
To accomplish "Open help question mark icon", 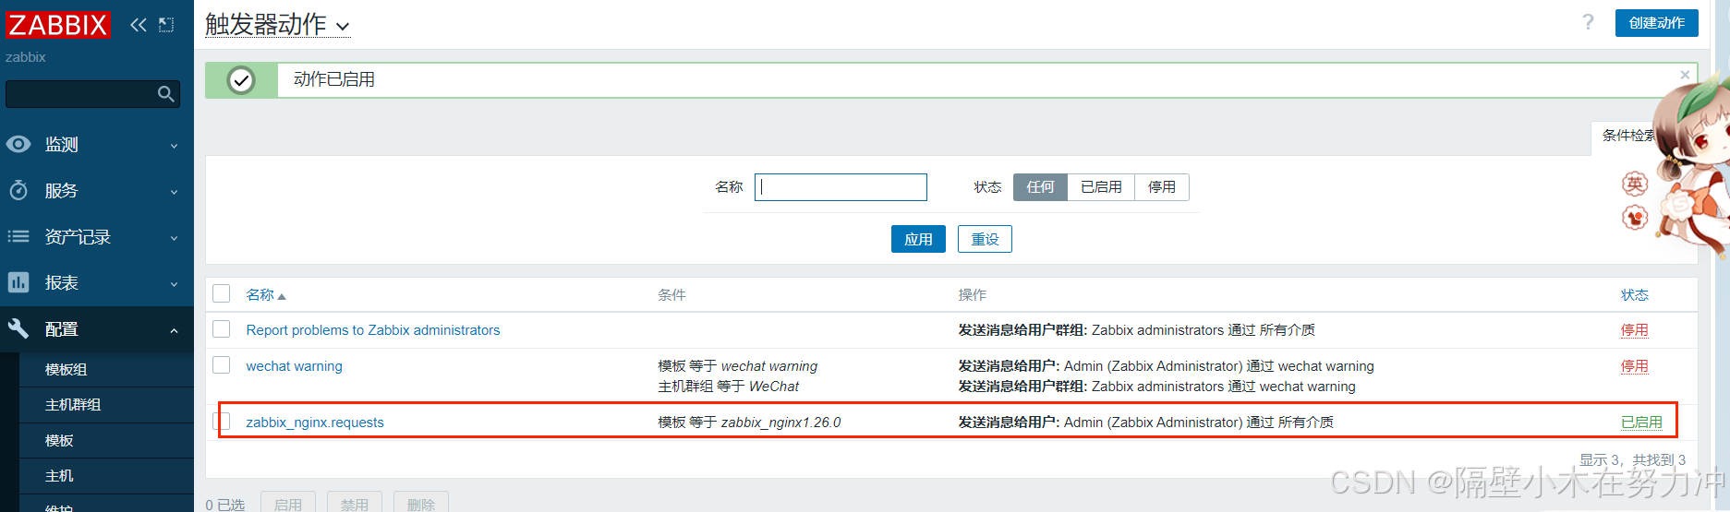I will coord(1588,22).
